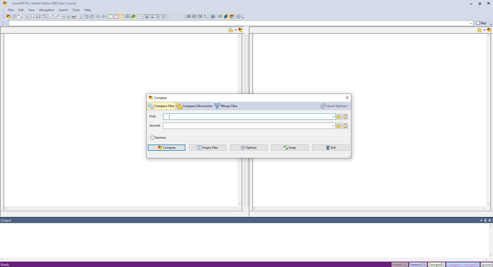Click the third binoculars search icon
The image size is (493, 267).
point(200,17)
